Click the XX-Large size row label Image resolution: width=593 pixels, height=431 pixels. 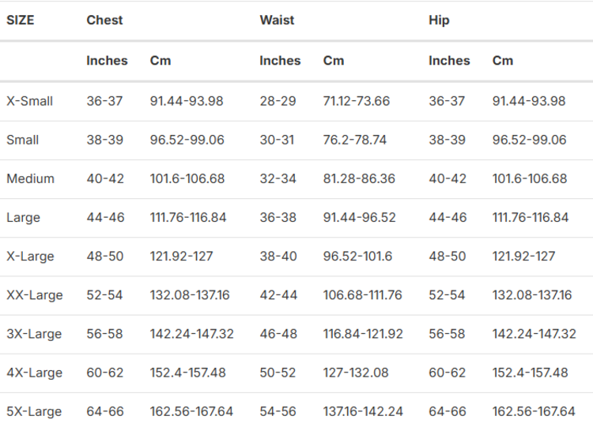pyautogui.click(x=35, y=295)
